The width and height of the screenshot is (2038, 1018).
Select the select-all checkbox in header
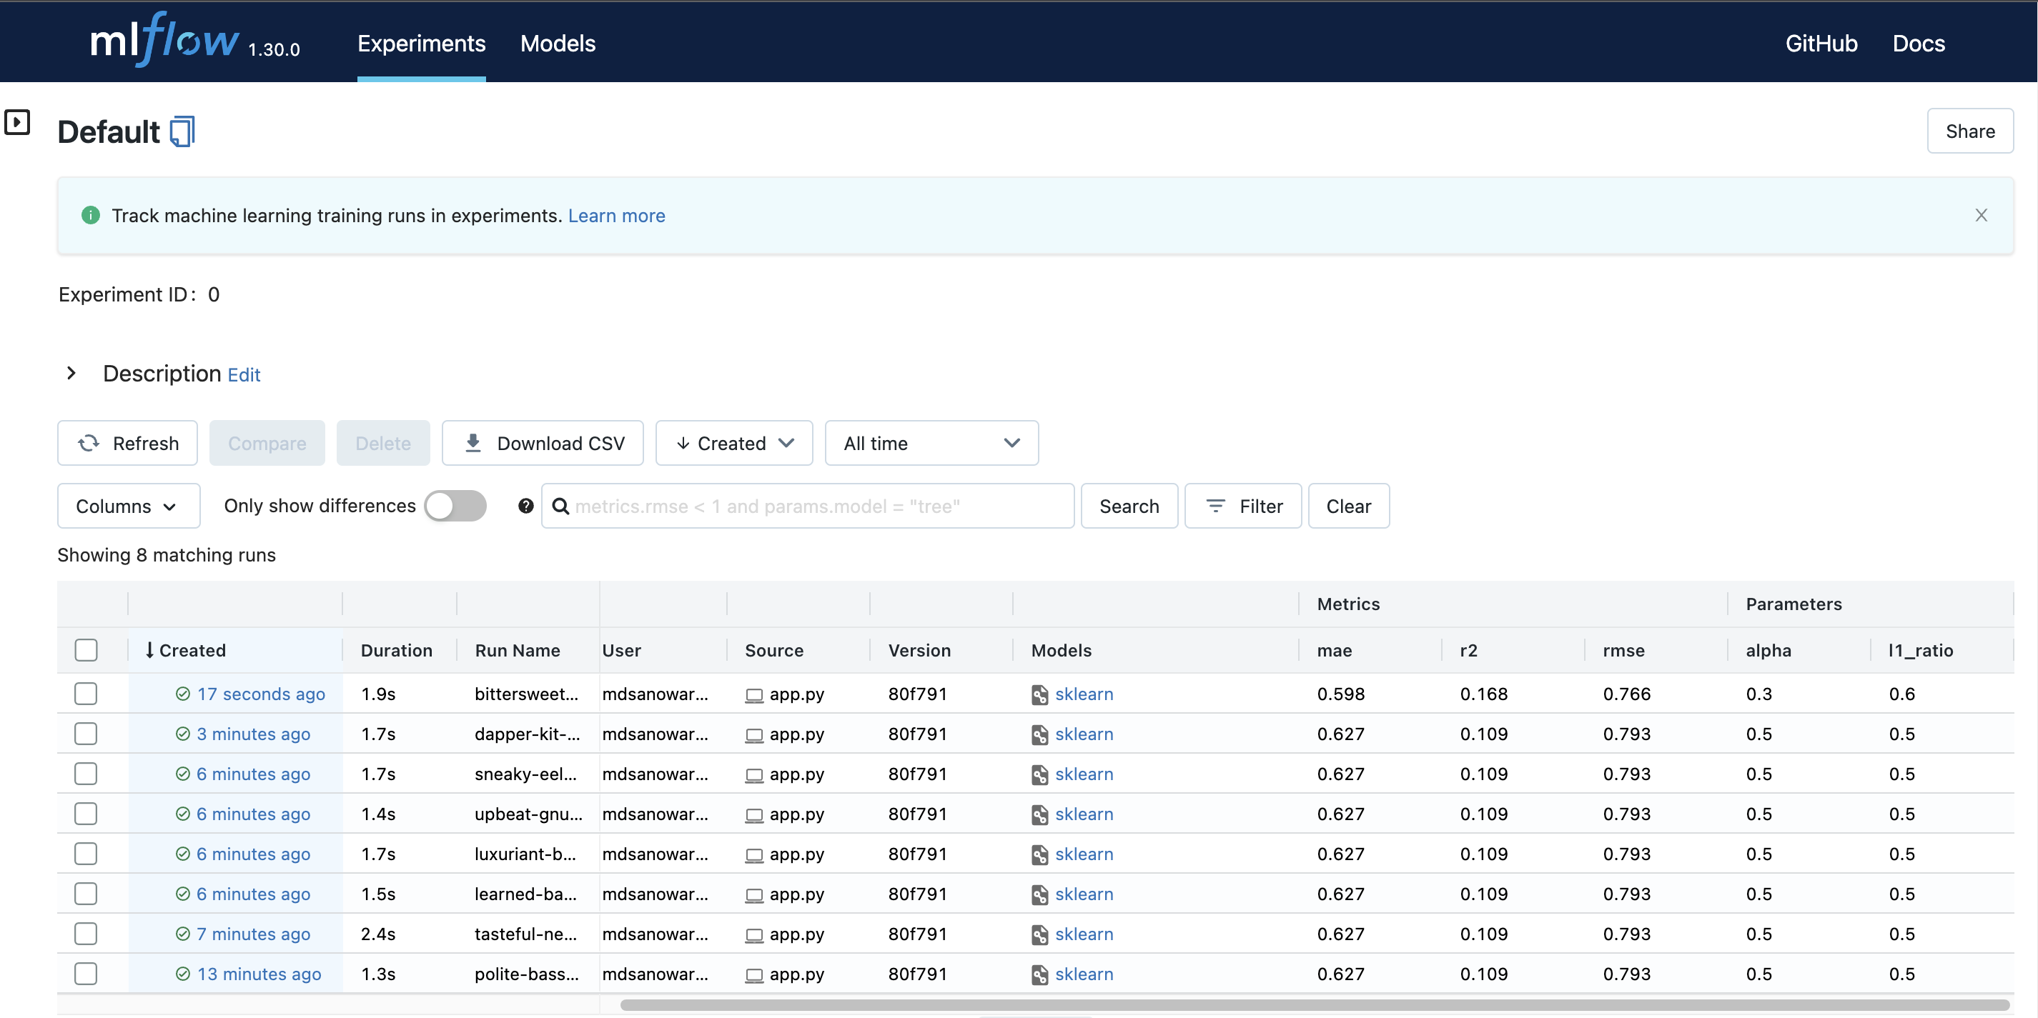[x=87, y=649]
